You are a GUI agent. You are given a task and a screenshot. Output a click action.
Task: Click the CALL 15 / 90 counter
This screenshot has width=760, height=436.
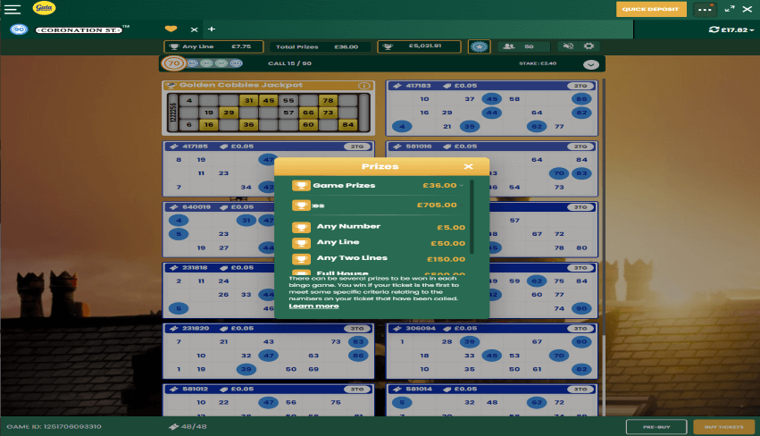pos(290,63)
